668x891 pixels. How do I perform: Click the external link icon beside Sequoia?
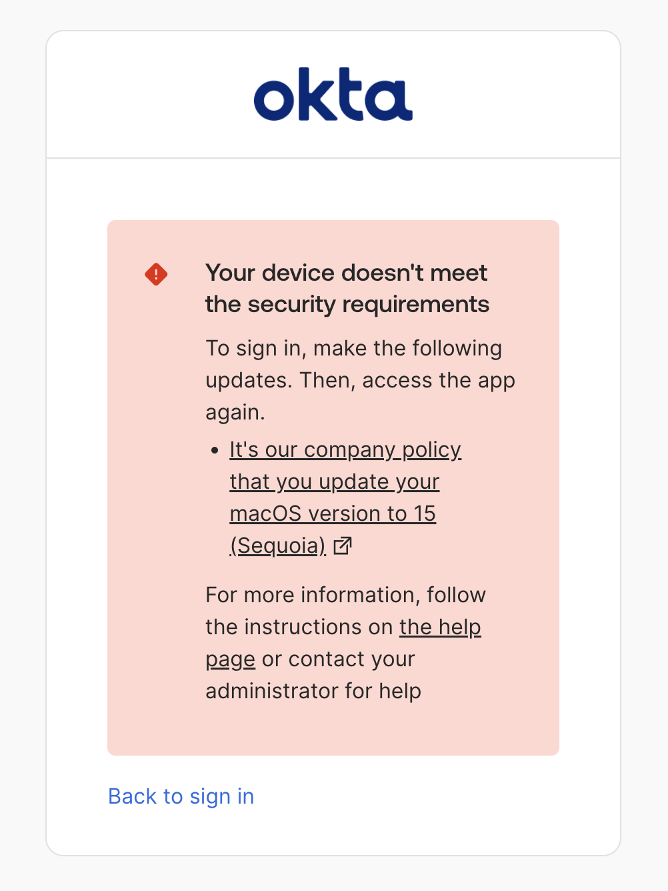(342, 546)
